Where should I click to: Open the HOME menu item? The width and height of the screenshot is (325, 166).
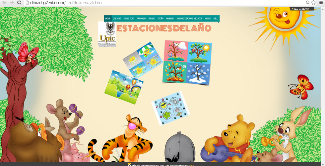[108, 19]
